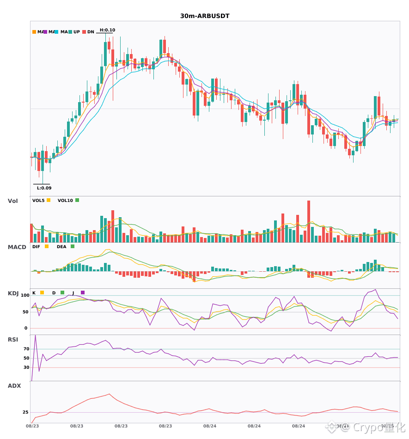This screenshot has height=439, width=409.
Task: Click the candle wick above the L:0.09 marker
Action: [x=43, y=177]
